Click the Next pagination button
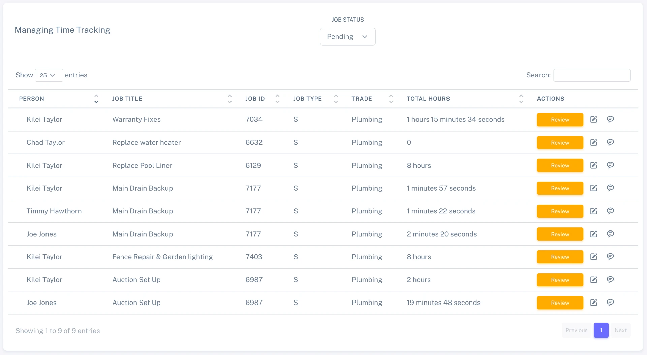The image size is (647, 355). (x=620, y=330)
